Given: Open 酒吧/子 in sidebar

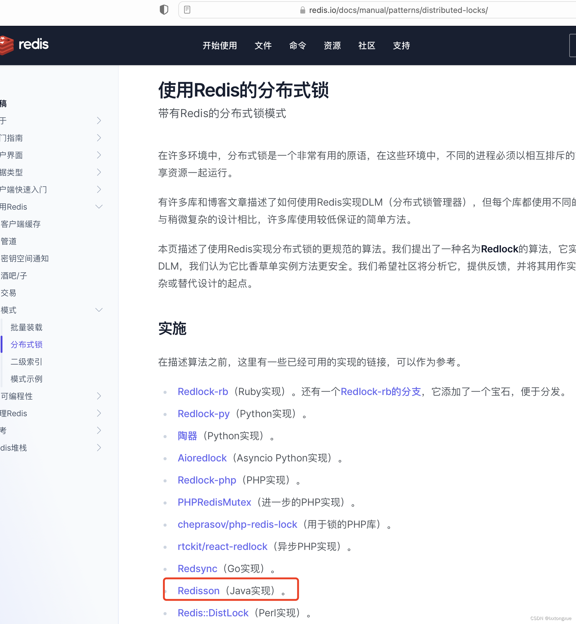Looking at the screenshot, I should point(14,275).
